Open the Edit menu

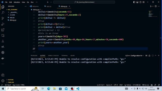tap(10, 2)
